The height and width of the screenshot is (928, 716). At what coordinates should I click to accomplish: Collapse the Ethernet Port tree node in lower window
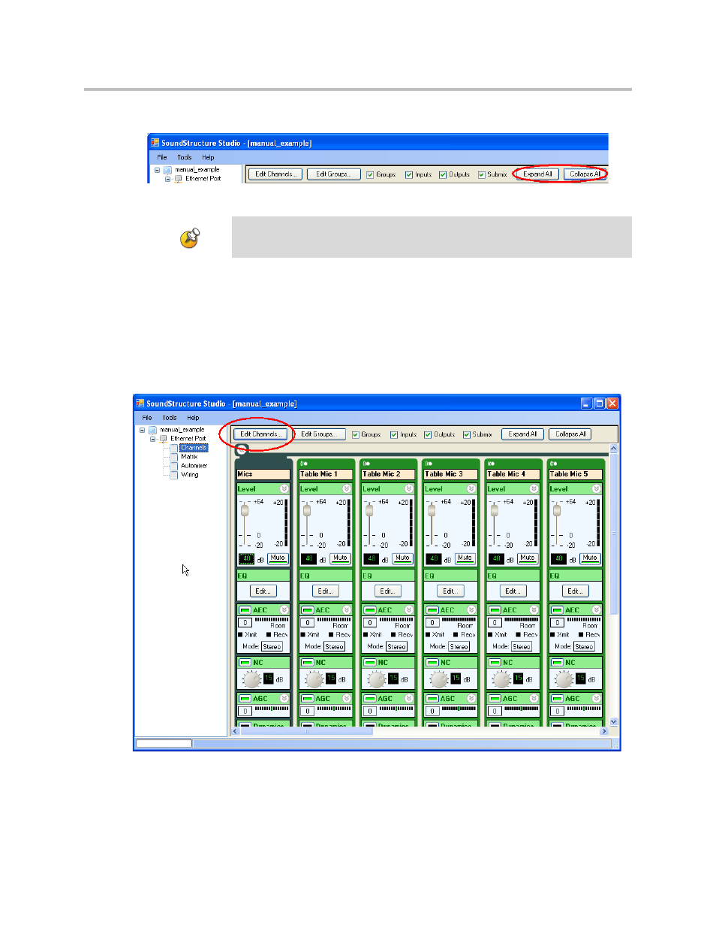click(x=152, y=439)
